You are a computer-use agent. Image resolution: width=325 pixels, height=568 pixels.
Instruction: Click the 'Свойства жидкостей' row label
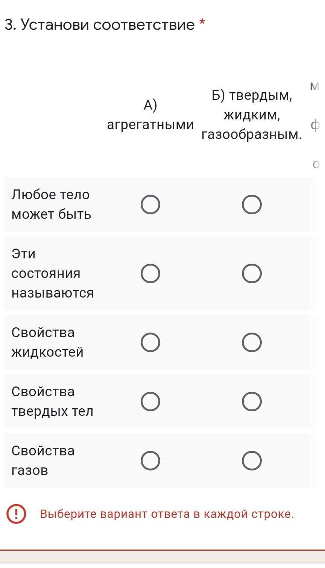(47, 342)
